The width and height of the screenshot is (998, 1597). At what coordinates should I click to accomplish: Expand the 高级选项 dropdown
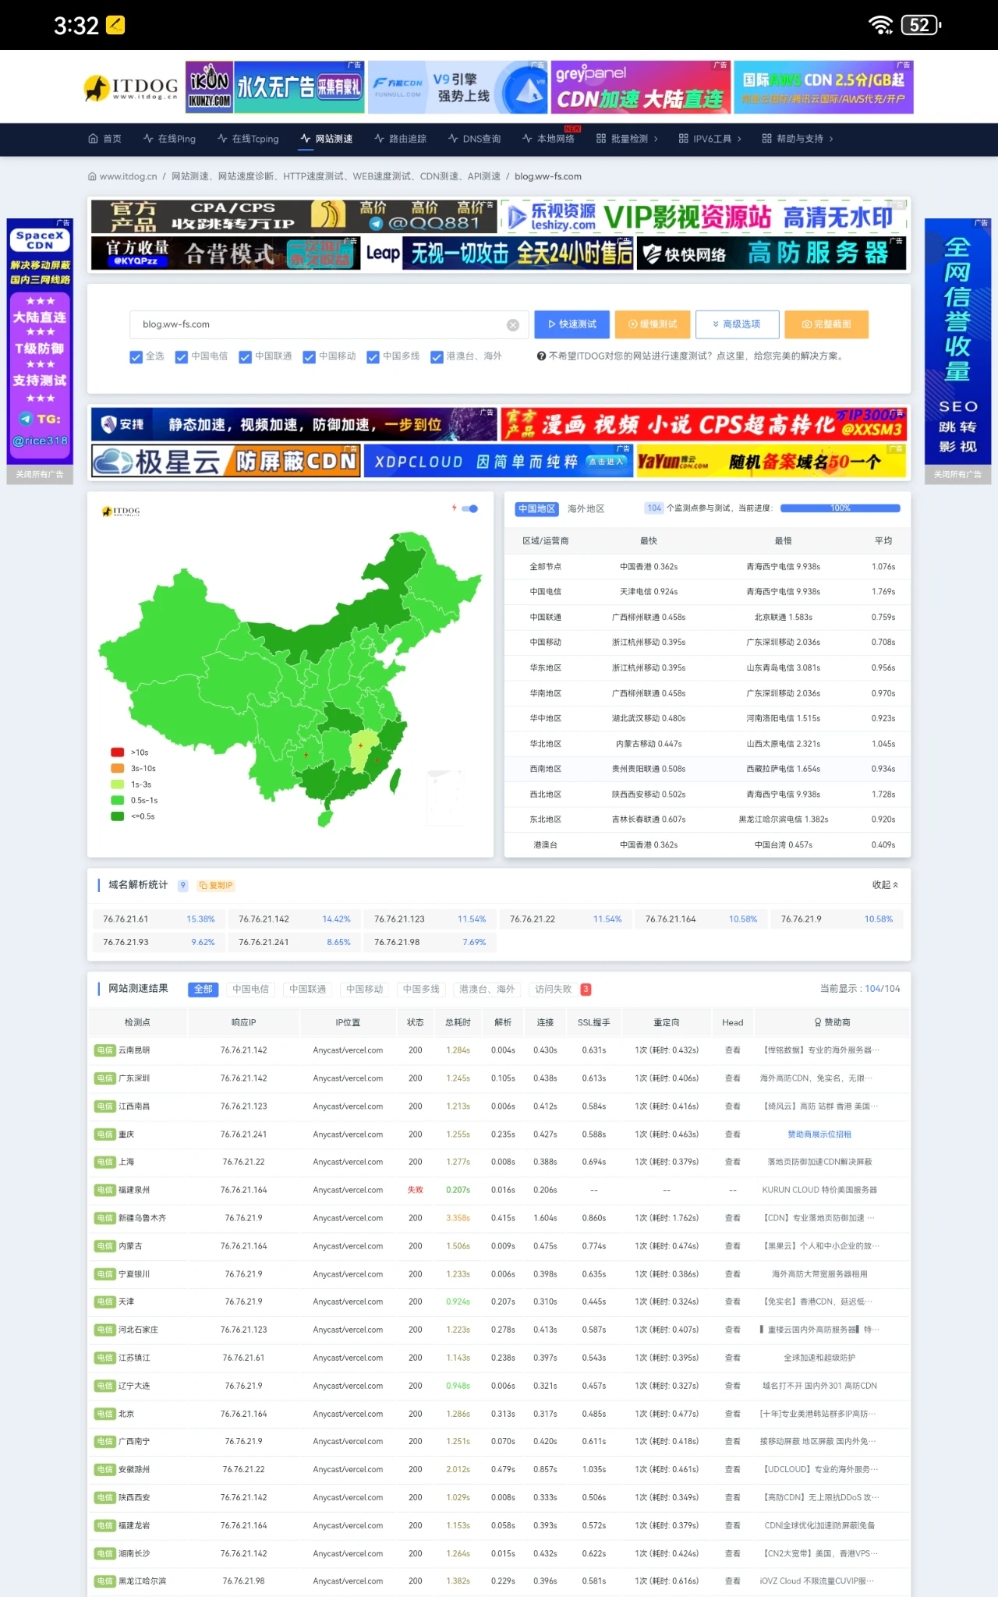(737, 324)
